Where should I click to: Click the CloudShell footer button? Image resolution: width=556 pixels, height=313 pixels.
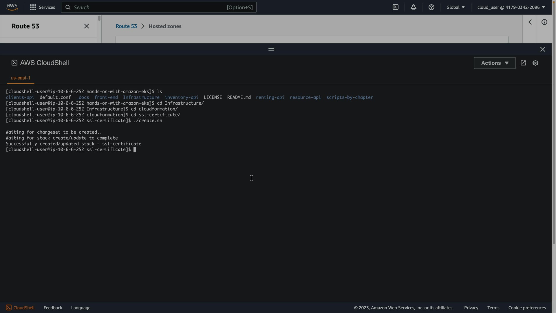point(20,308)
